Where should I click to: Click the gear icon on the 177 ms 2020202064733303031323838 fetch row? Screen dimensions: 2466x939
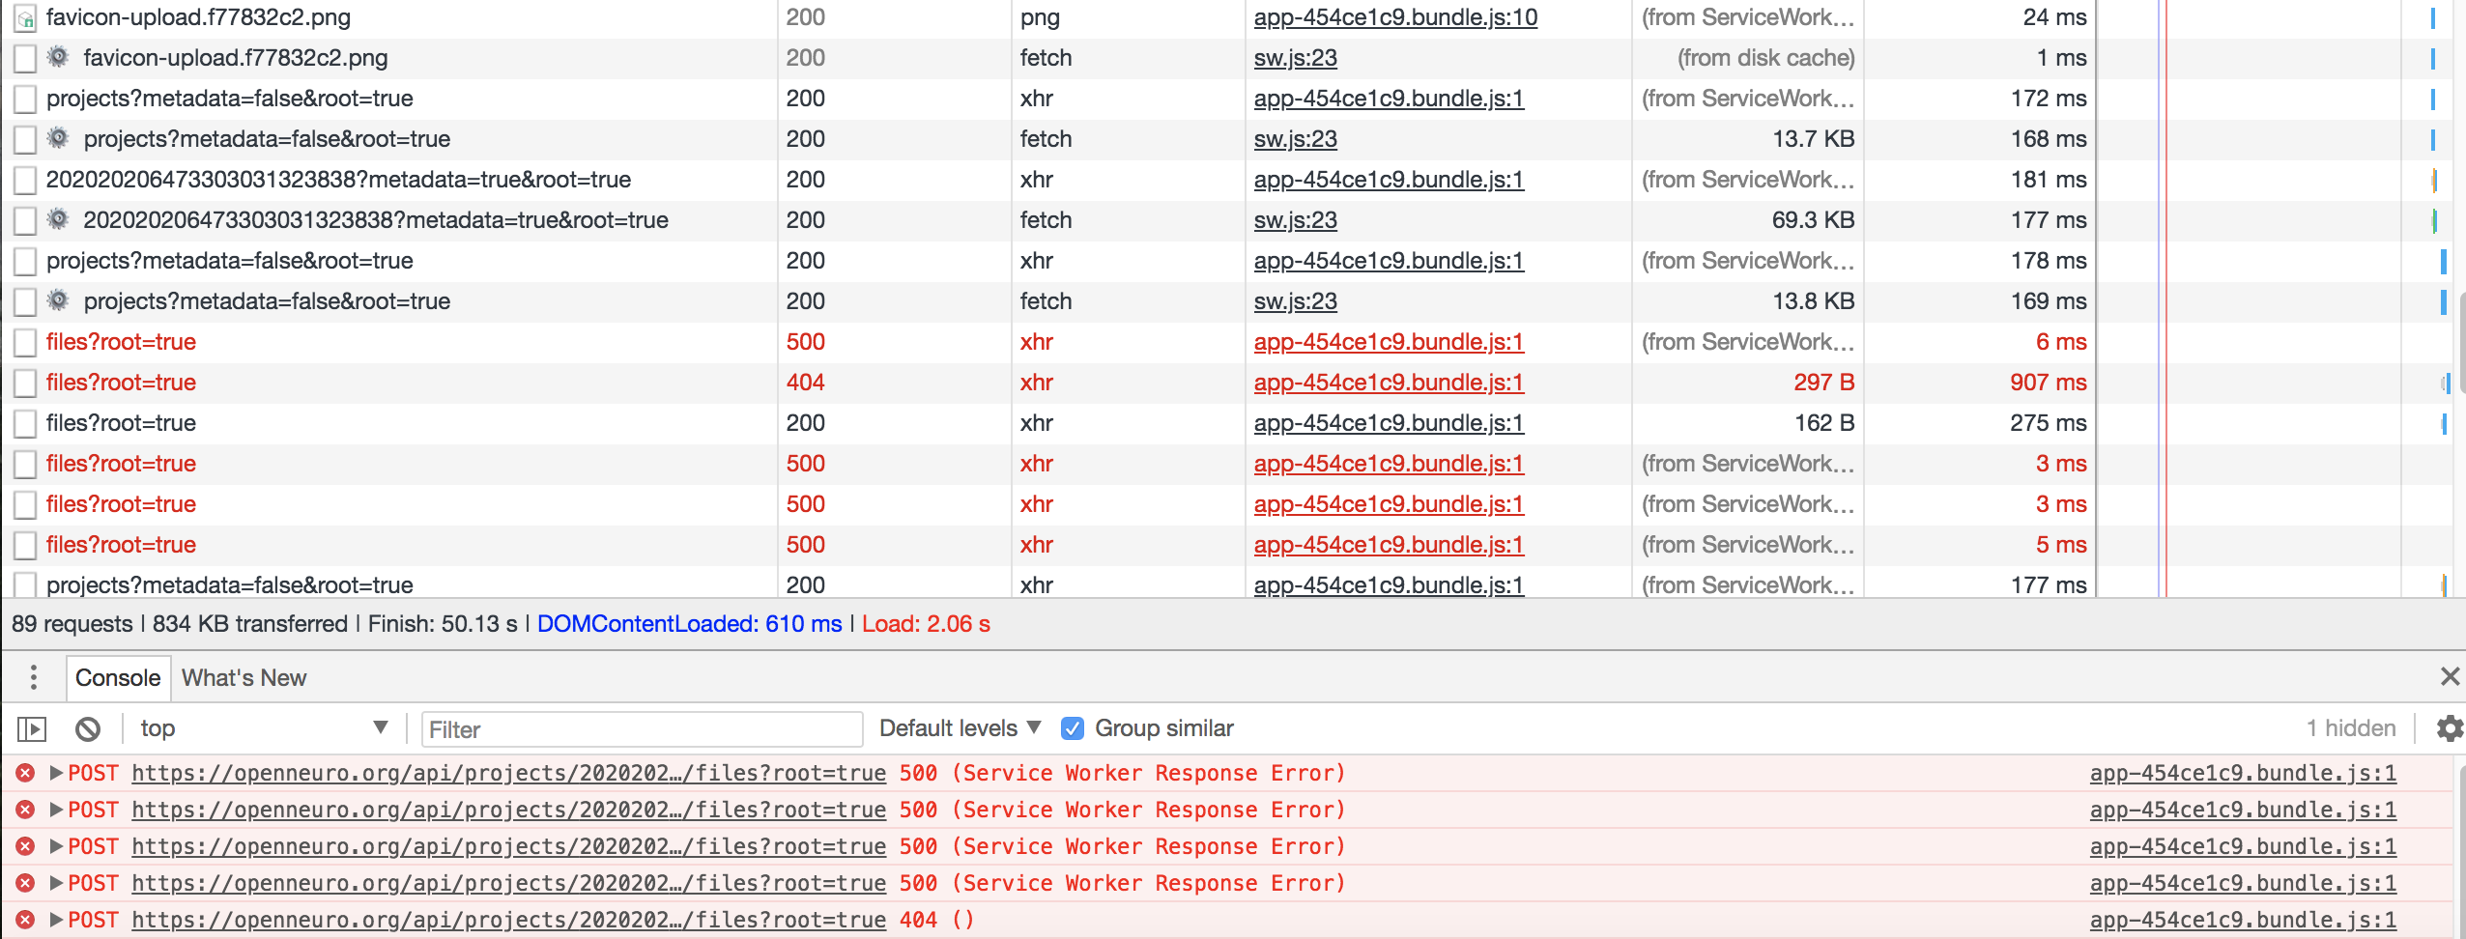[x=59, y=219]
